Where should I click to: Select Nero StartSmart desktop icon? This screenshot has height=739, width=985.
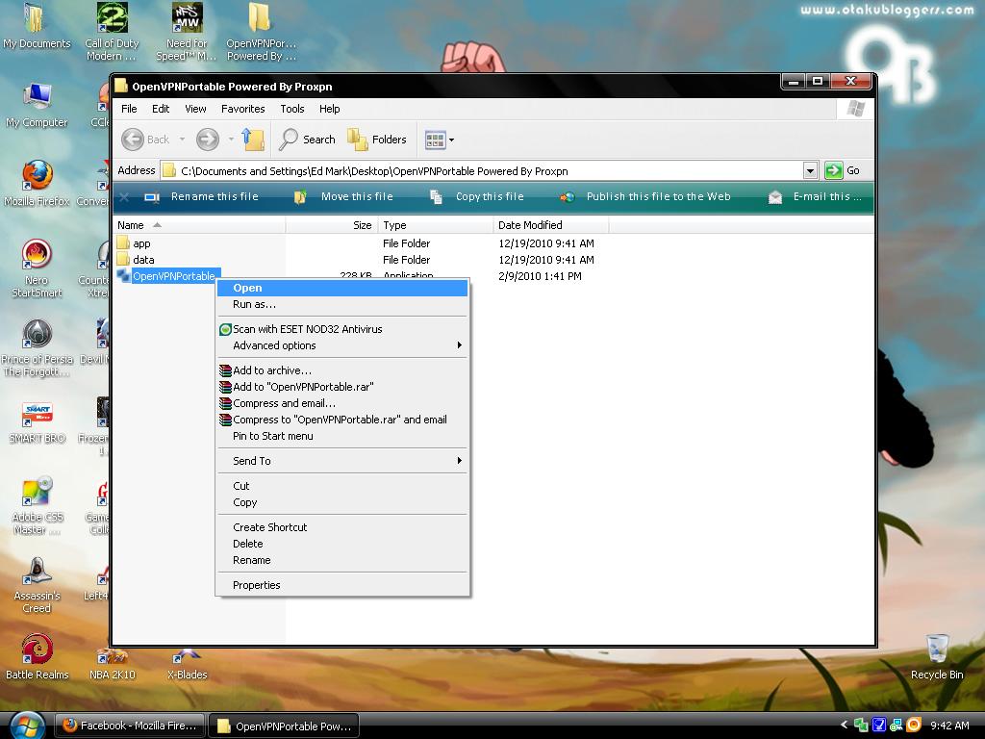[x=37, y=269]
